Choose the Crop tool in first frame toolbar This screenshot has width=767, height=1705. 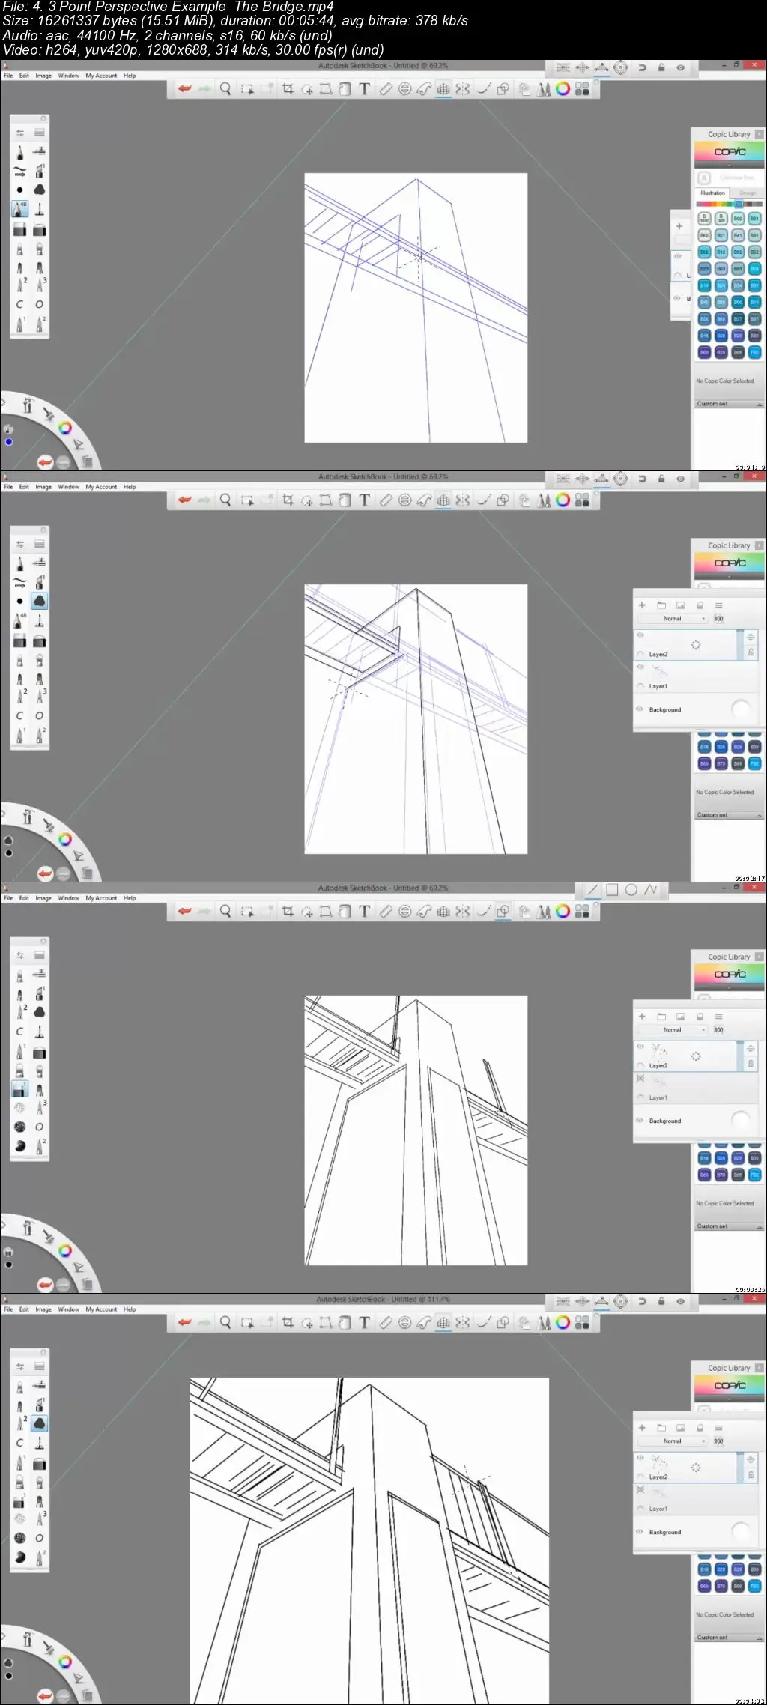(x=288, y=89)
